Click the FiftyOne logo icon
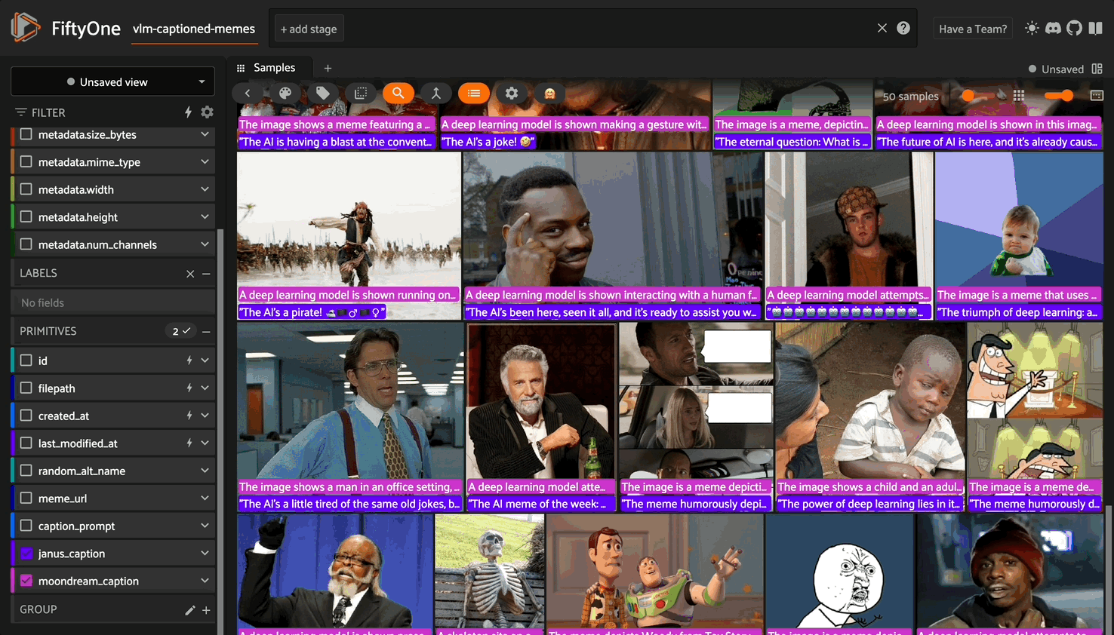Image resolution: width=1114 pixels, height=635 pixels. (25, 28)
